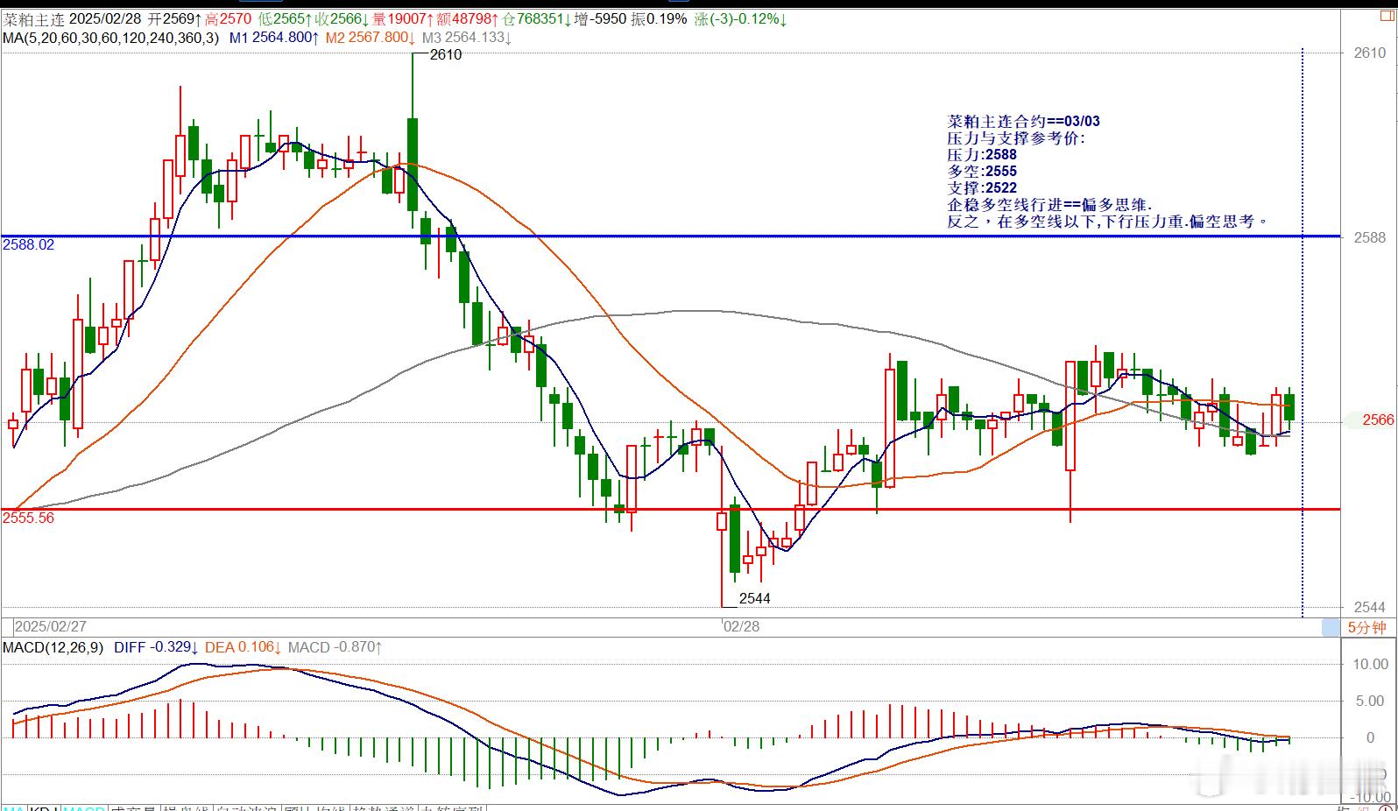Click the 高2570 high price value
This screenshot has width=1398, height=811.
pyautogui.click(x=228, y=18)
